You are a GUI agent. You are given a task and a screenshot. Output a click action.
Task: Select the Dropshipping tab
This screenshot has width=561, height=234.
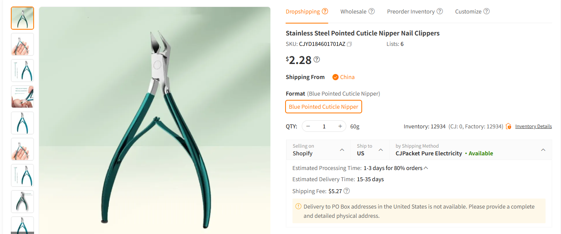[x=303, y=11]
